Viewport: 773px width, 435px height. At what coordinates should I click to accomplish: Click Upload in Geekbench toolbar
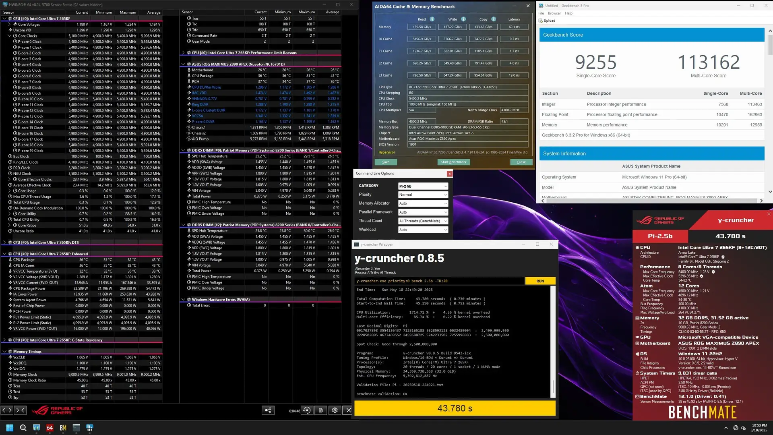547,21
